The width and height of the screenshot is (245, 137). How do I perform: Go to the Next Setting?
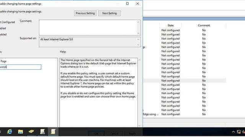tap(109, 13)
